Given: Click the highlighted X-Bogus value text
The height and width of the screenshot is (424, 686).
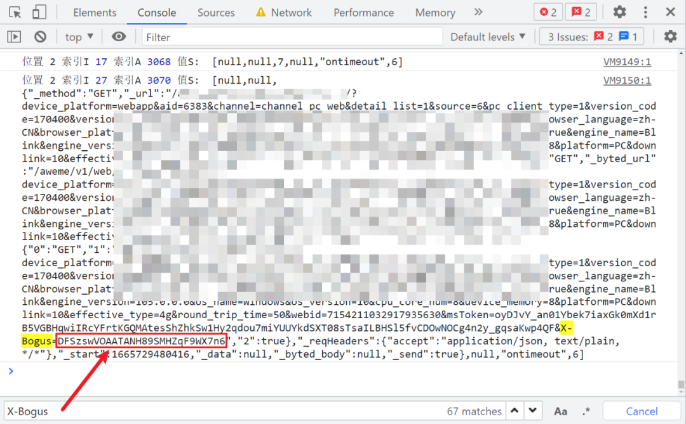Looking at the screenshot, I should (141, 341).
